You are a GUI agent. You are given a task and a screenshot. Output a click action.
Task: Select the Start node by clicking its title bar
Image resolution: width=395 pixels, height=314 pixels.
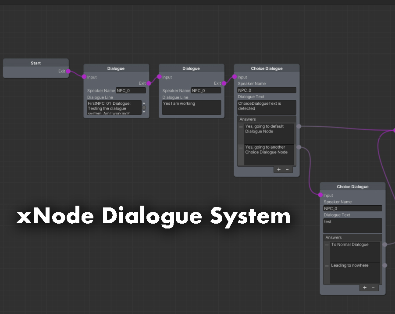(36, 63)
